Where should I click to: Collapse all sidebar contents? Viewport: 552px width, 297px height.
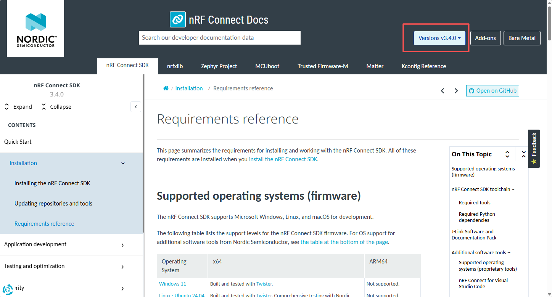pos(56,107)
